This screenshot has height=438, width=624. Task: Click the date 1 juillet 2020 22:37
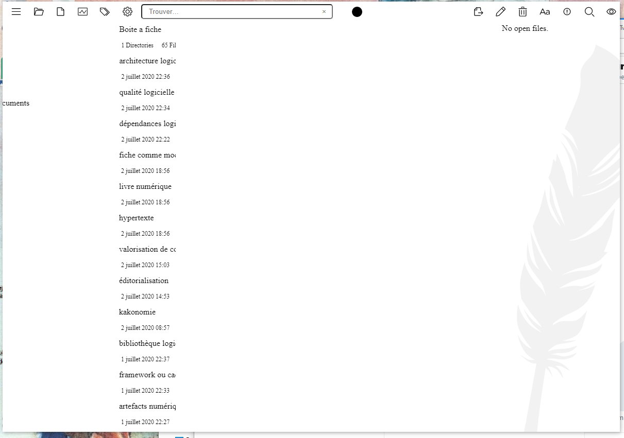[145, 359]
